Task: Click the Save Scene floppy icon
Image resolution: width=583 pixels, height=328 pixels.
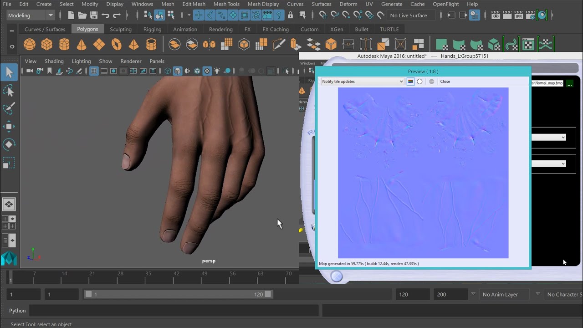Action: tap(94, 15)
